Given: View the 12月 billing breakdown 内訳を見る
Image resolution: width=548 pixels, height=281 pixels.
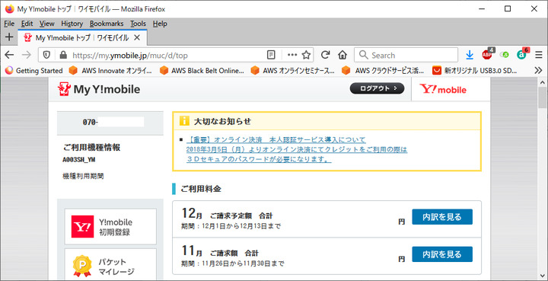Looking at the screenshot, I should (x=442, y=217).
